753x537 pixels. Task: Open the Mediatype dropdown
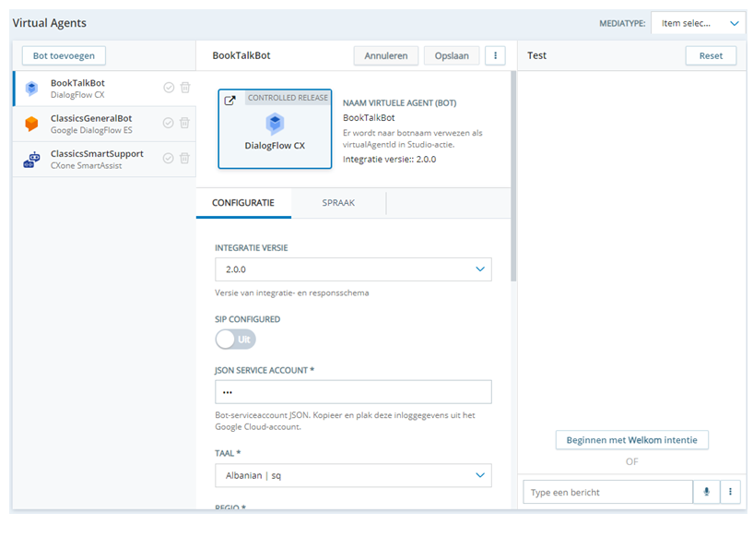point(699,23)
